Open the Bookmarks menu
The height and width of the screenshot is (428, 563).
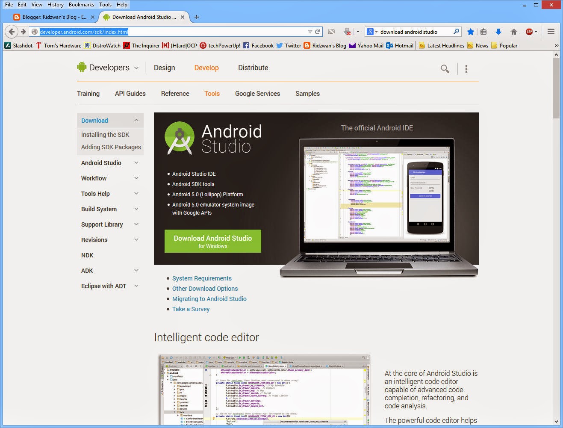(81, 5)
